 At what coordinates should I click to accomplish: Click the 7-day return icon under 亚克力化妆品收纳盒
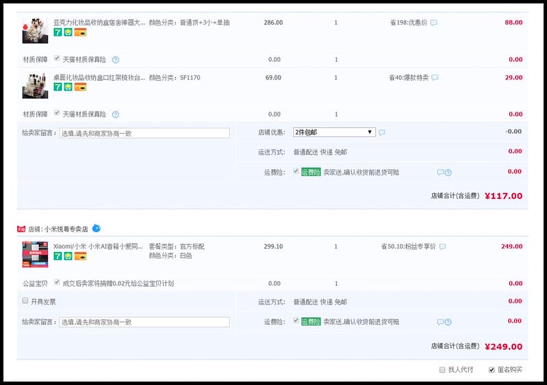point(58,32)
